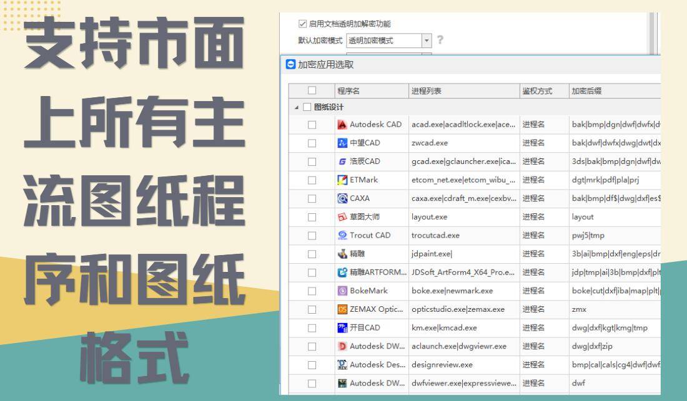Open the 默认加密模式 dropdown

point(427,41)
